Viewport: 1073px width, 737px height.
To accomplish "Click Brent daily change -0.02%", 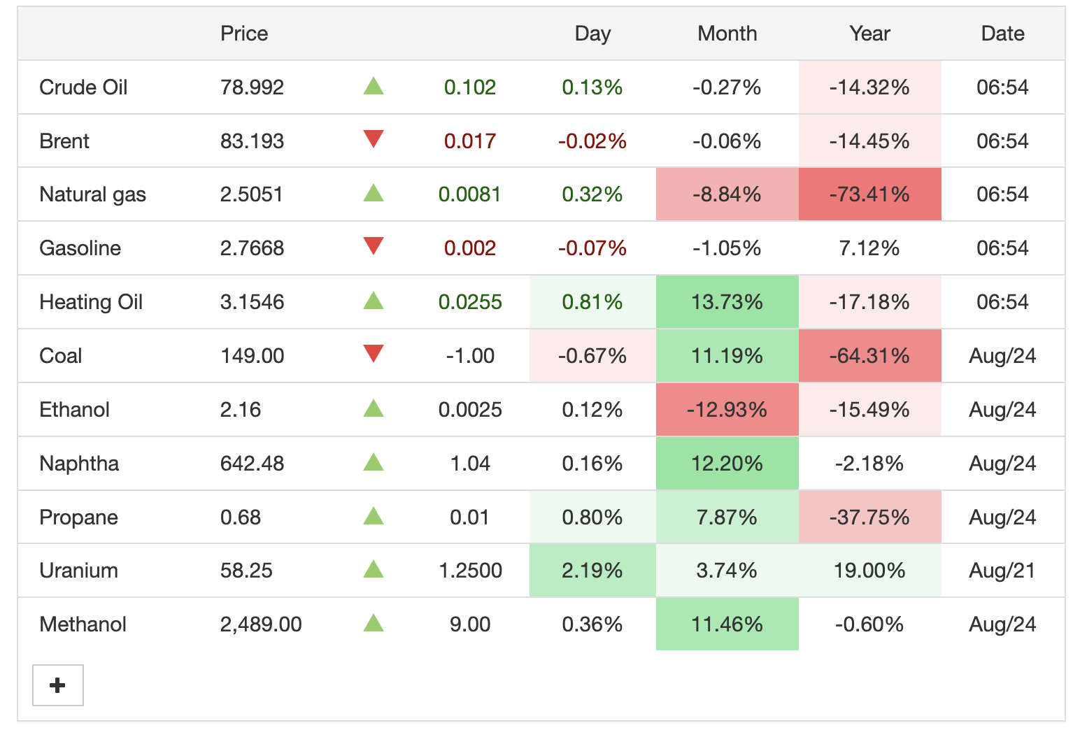I will 592,141.
